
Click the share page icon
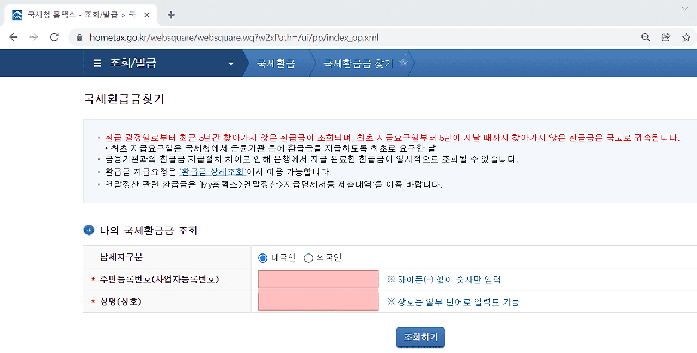(665, 38)
